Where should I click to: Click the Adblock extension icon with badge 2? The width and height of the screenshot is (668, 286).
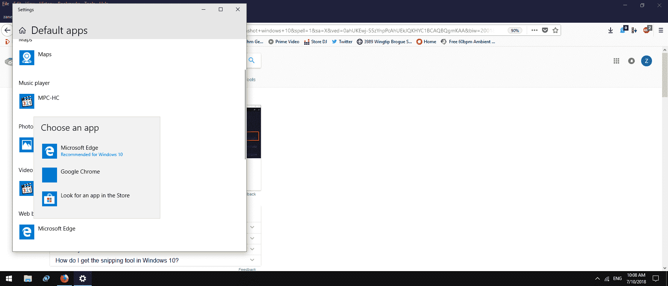coord(647,30)
